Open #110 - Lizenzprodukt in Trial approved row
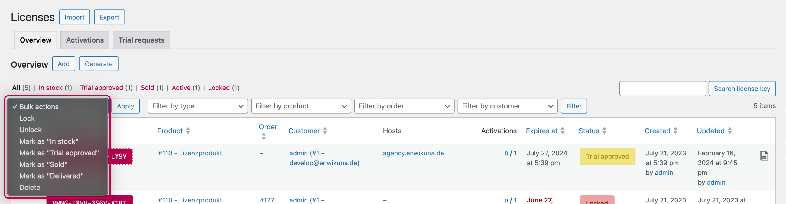This screenshot has height=204, width=786. 190,154
